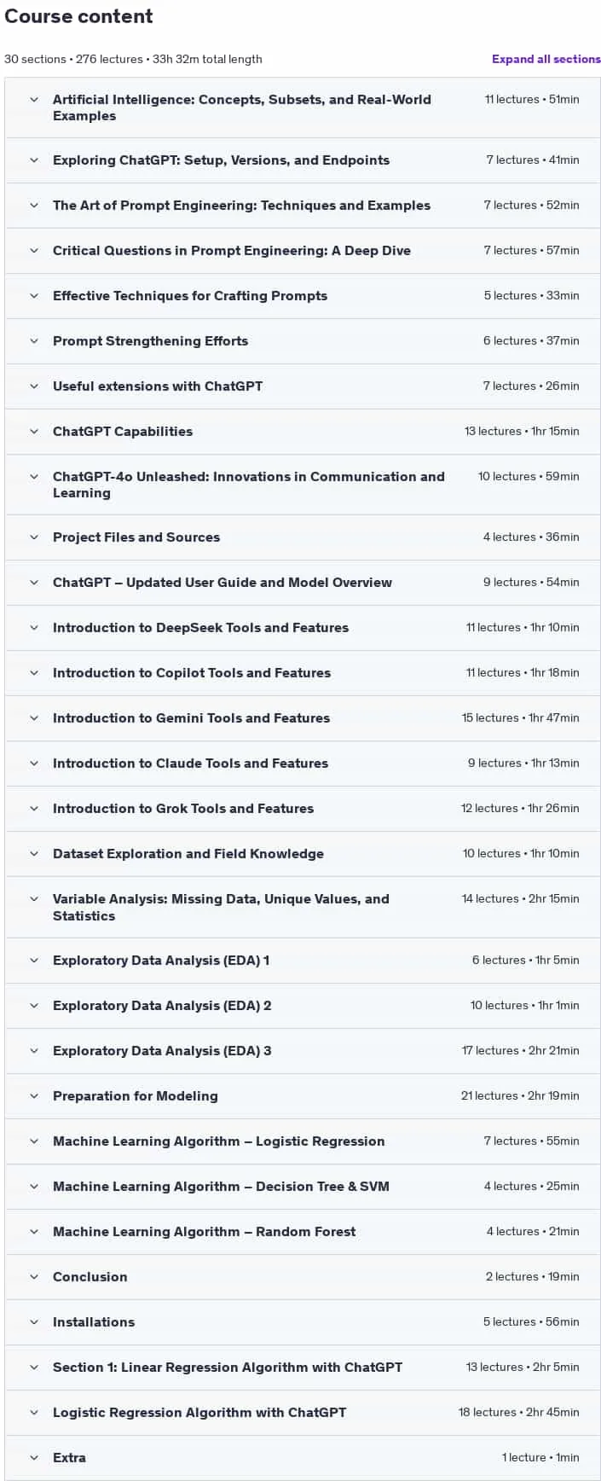Select Introduction to Gemini Tools and Features
This screenshot has width=601, height=1481.
click(191, 718)
